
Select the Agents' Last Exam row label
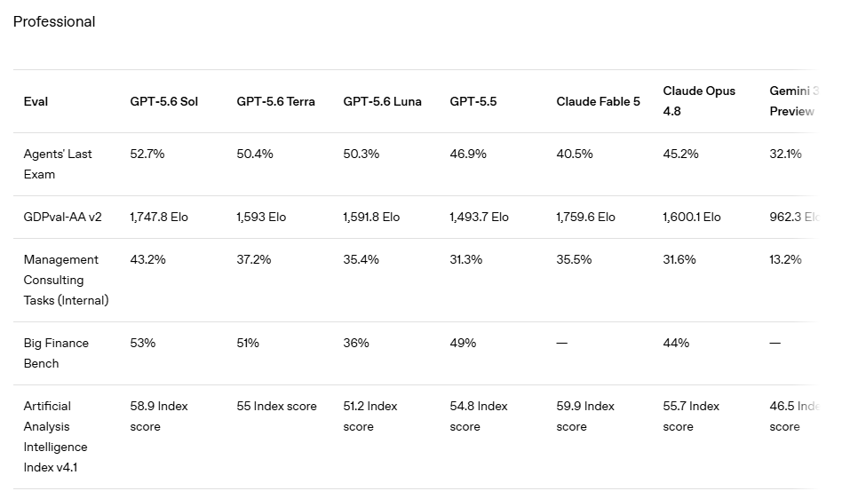(58, 164)
